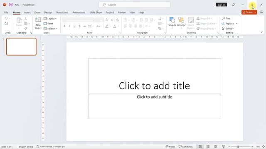The width and height of the screenshot is (266, 149).
Task: Click the Paste clipboard icon
Action: pos(19,20)
